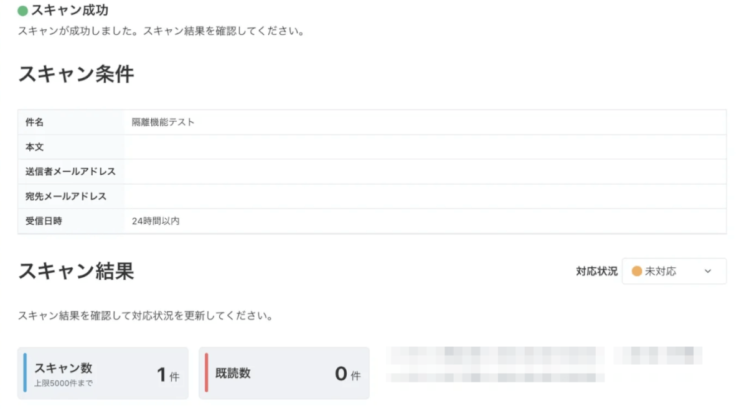Select the 既読数 summary card

click(284, 373)
